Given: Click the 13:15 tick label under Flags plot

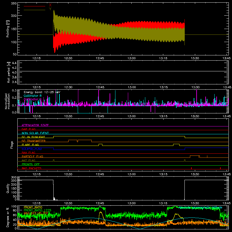Looking at the screenshot, I should pos(163,174).
